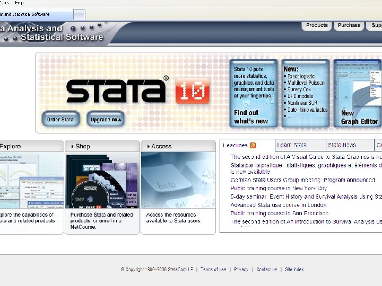Open the Products navigation tab
The height and width of the screenshot is (286, 382).
pos(317,25)
